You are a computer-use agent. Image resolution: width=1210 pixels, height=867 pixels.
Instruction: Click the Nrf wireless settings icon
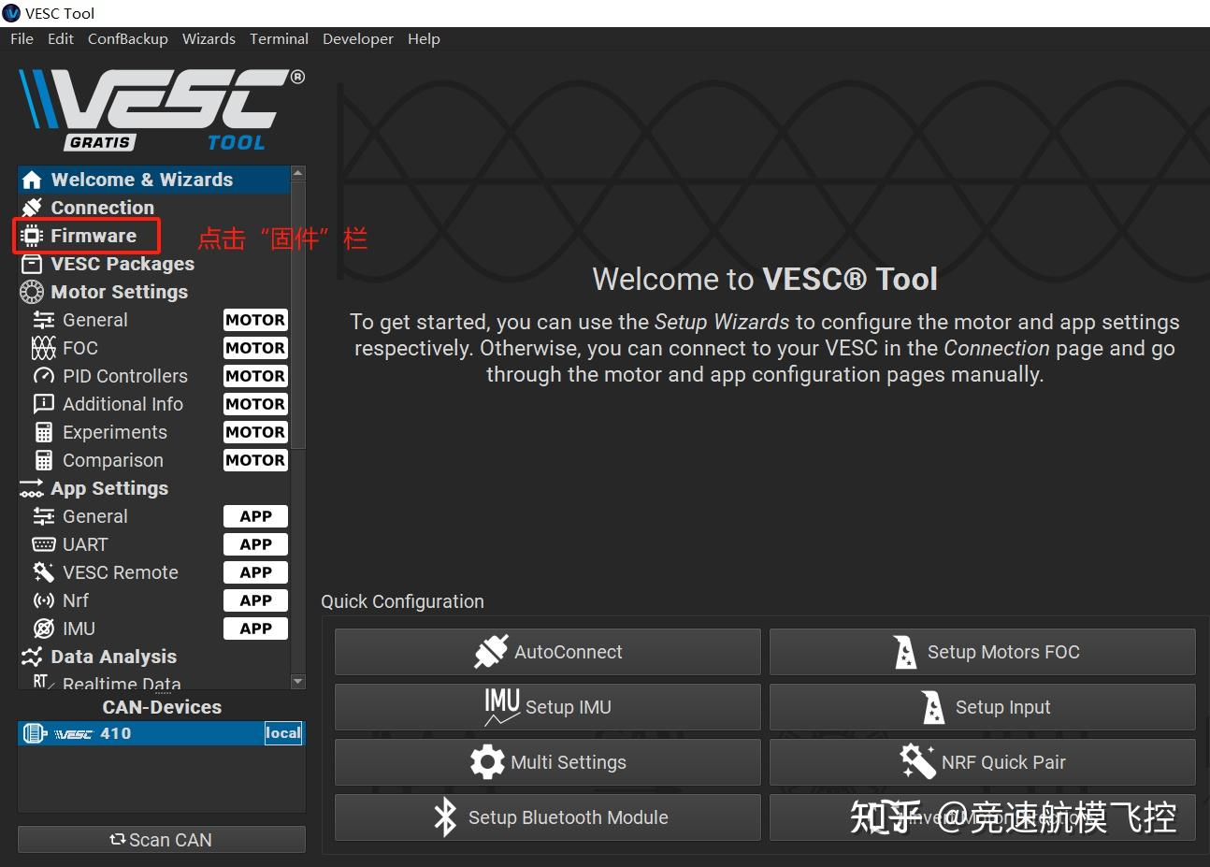(x=44, y=600)
